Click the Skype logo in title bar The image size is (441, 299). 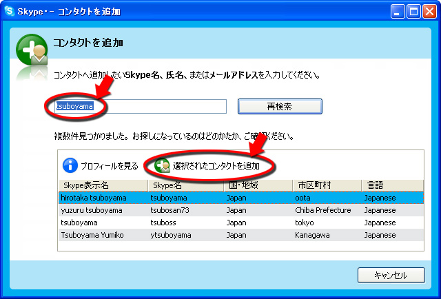(9, 11)
